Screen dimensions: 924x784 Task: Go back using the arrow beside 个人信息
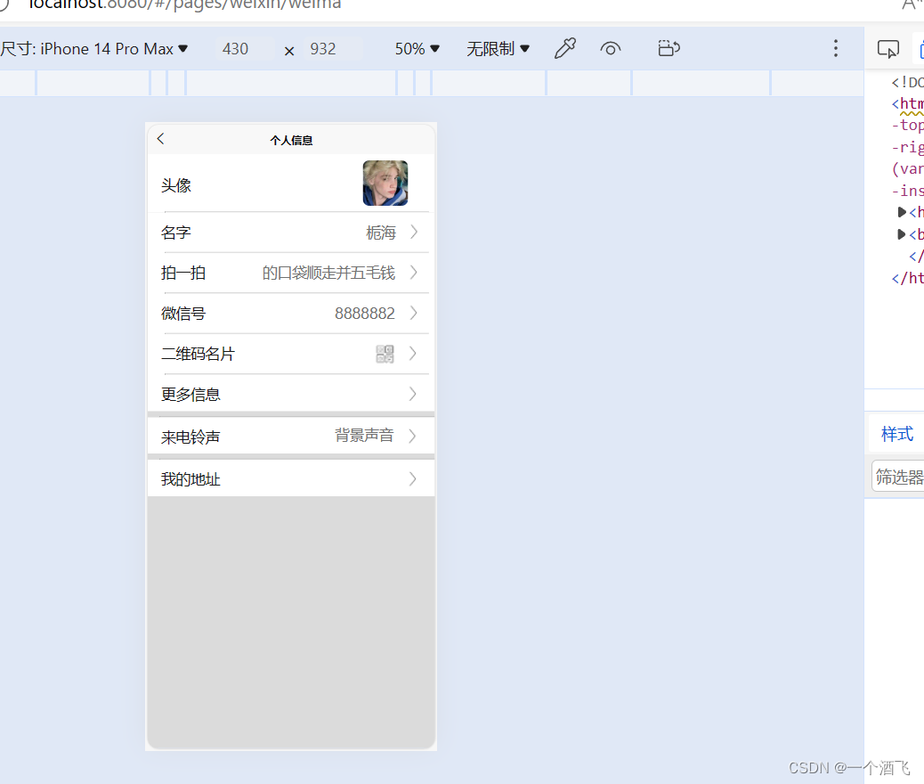[x=160, y=139]
